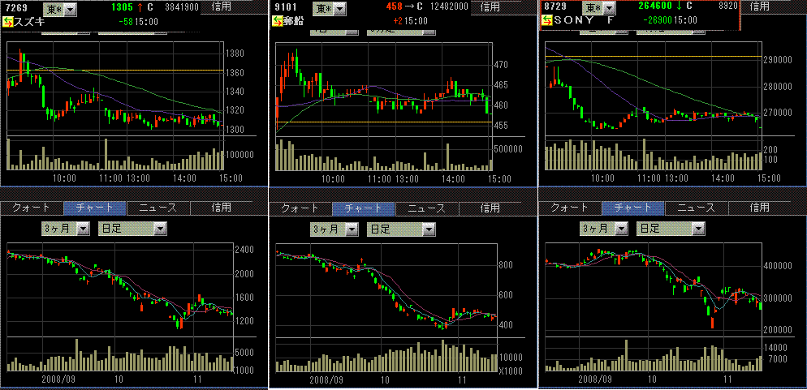807x390 pixels.
Task: Select チャート tab under the スズキ chart
Action: pos(94,208)
